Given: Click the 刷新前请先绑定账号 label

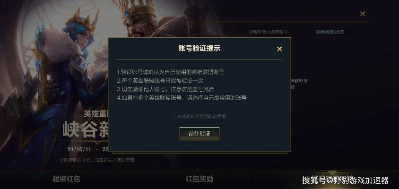Looking at the screenshot, I should [268, 32].
